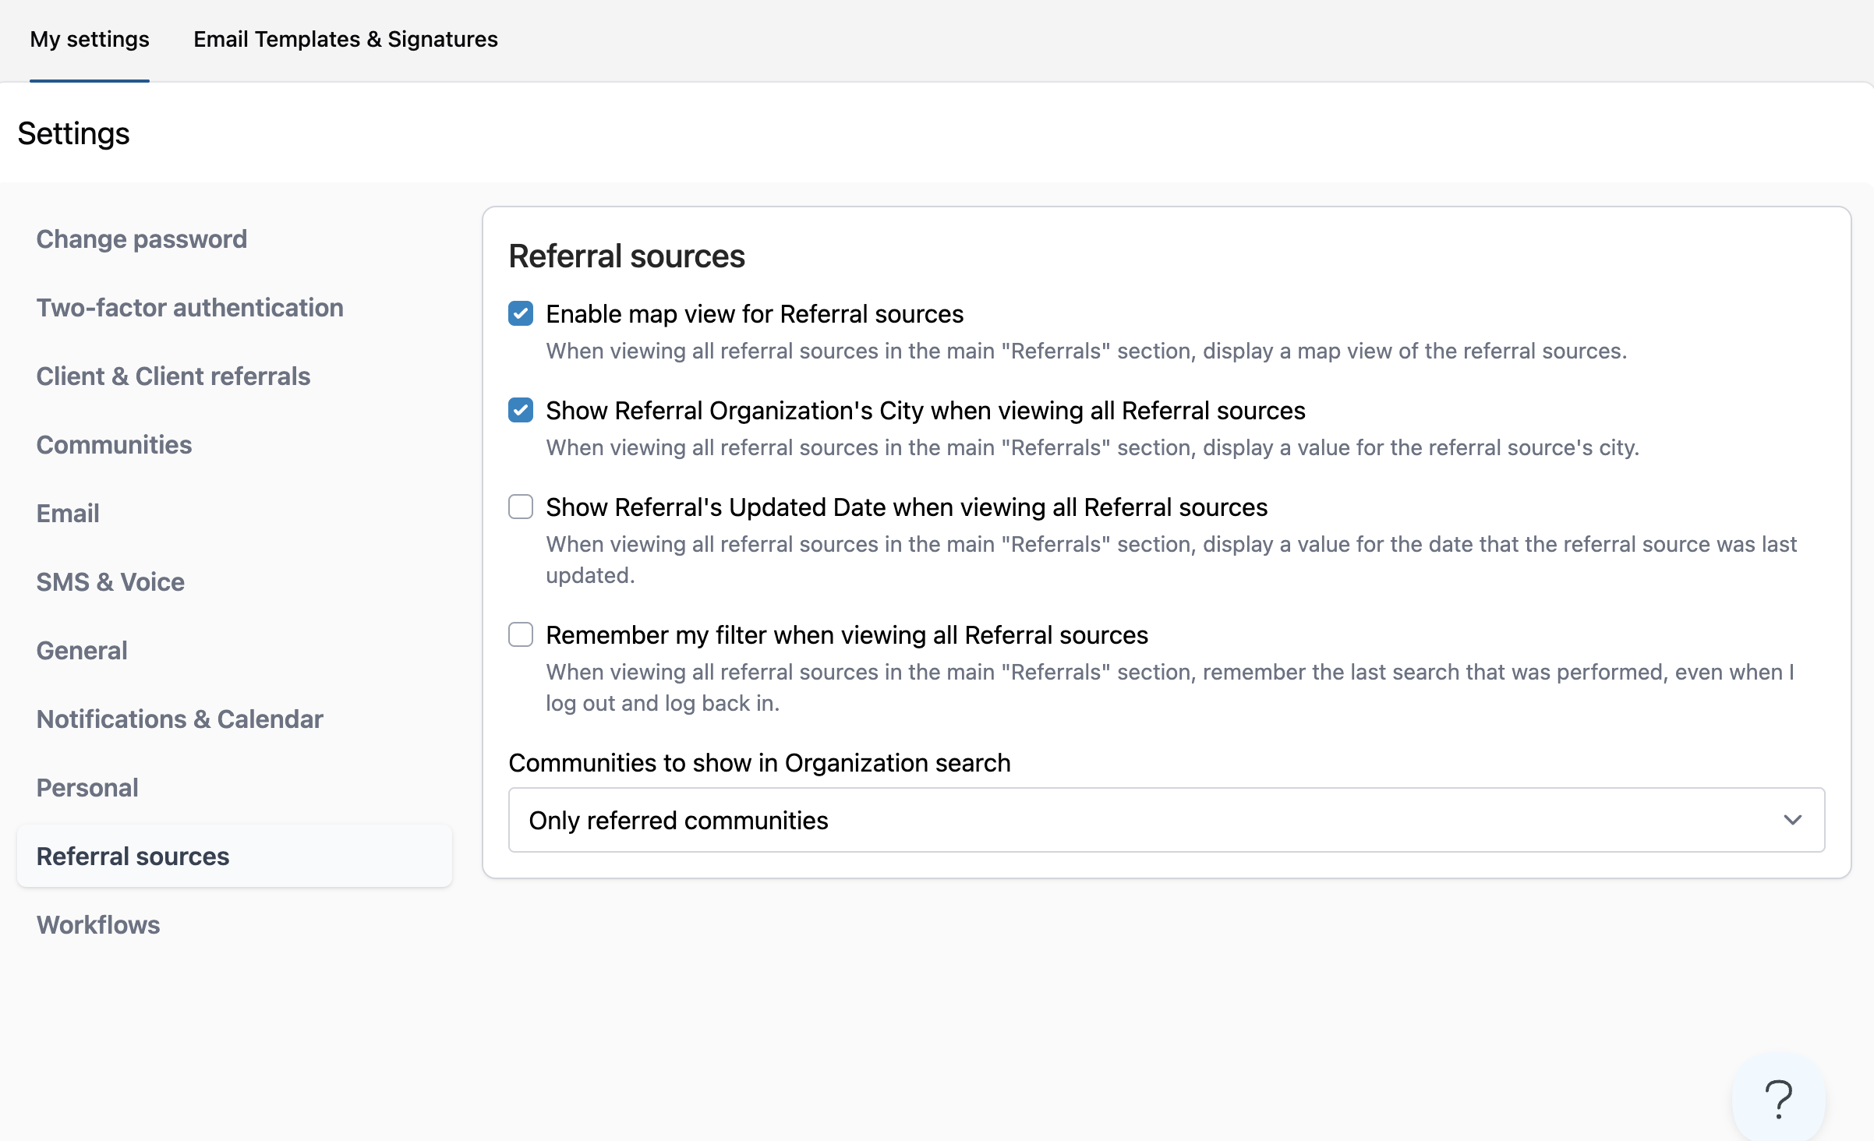Select Email in settings sidebar
The height and width of the screenshot is (1141, 1874).
tap(68, 514)
